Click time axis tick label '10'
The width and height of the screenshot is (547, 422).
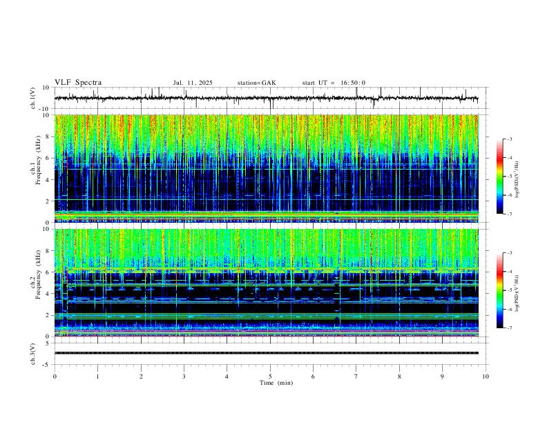coord(486,376)
